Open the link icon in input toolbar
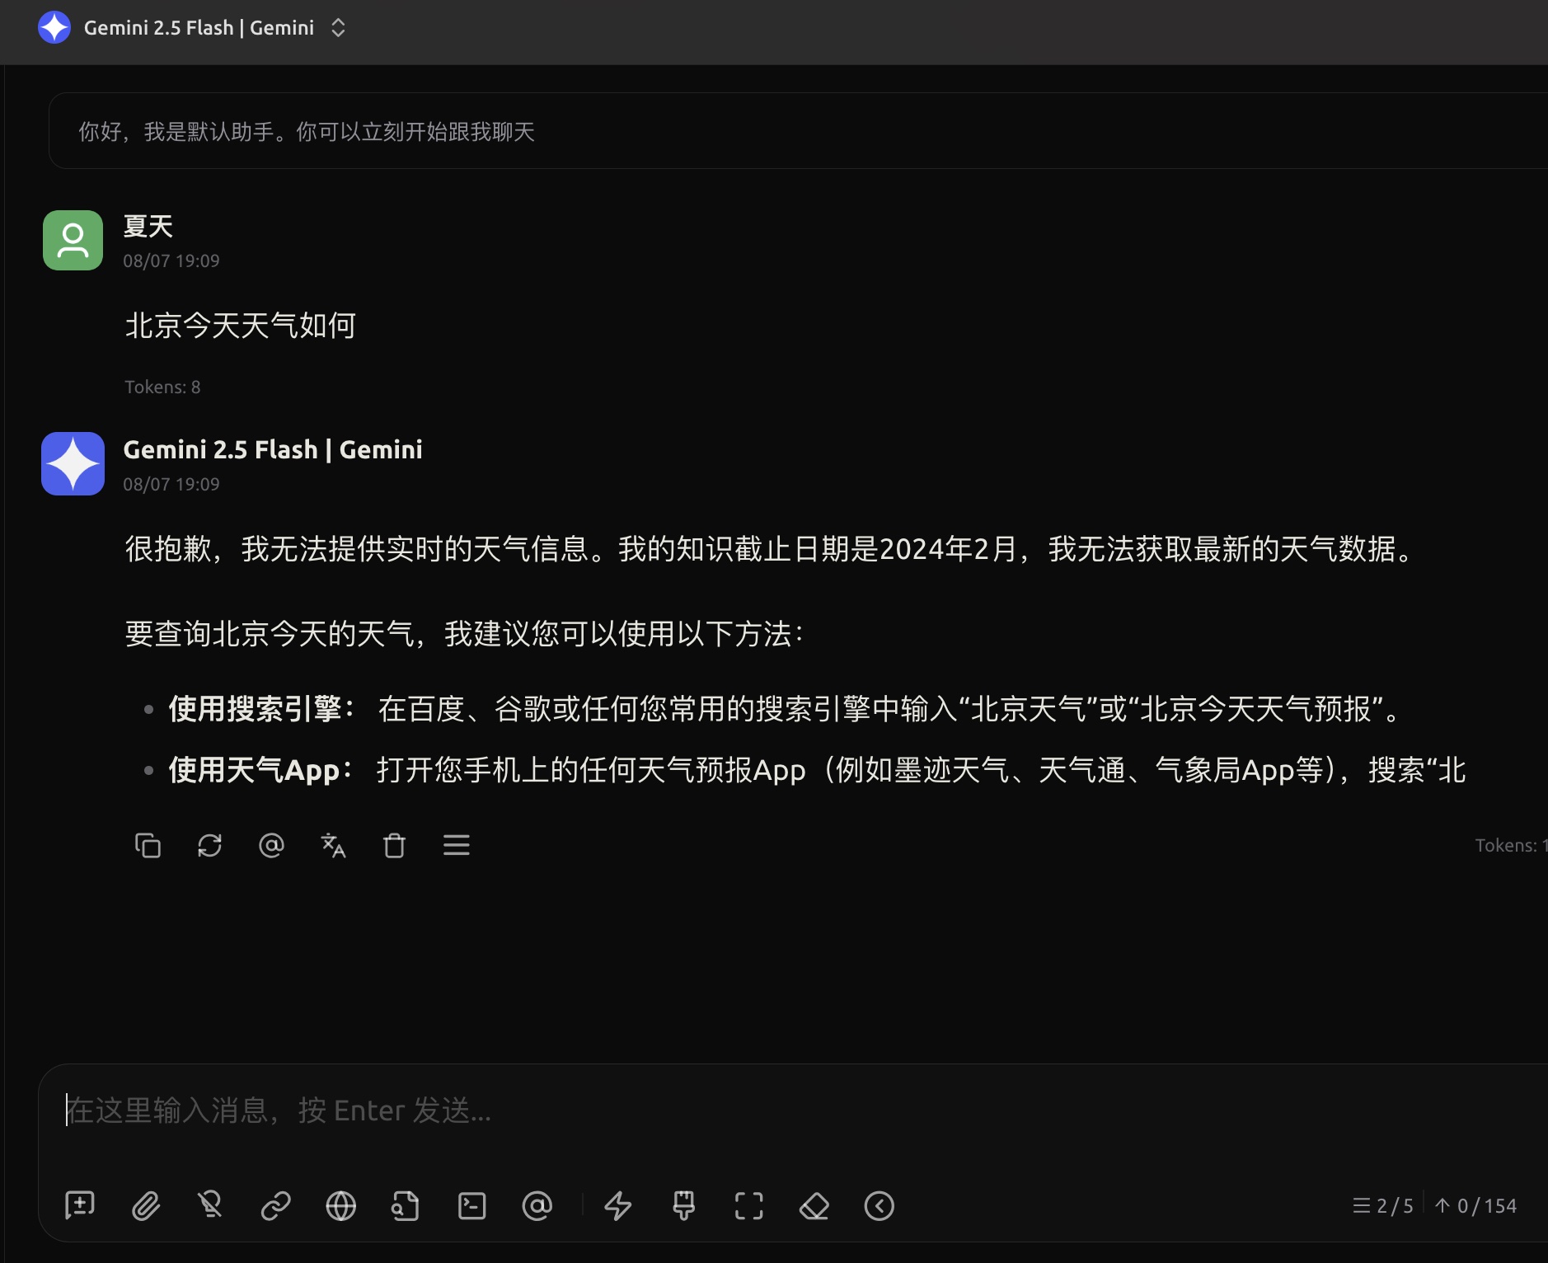1548x1263 pixels. click(275, 1206)
